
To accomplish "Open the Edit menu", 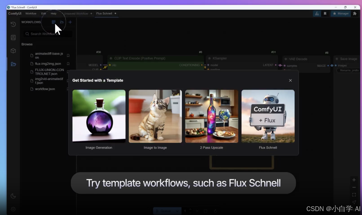I will click(x=44, y=13).
